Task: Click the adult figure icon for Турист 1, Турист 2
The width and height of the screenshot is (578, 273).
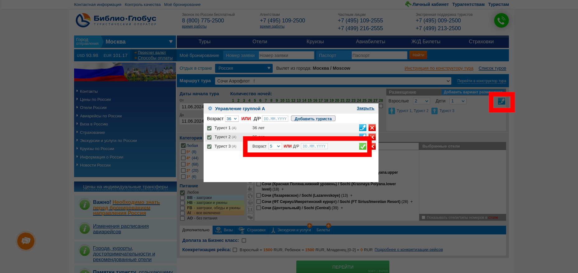Action: [392, 111]
